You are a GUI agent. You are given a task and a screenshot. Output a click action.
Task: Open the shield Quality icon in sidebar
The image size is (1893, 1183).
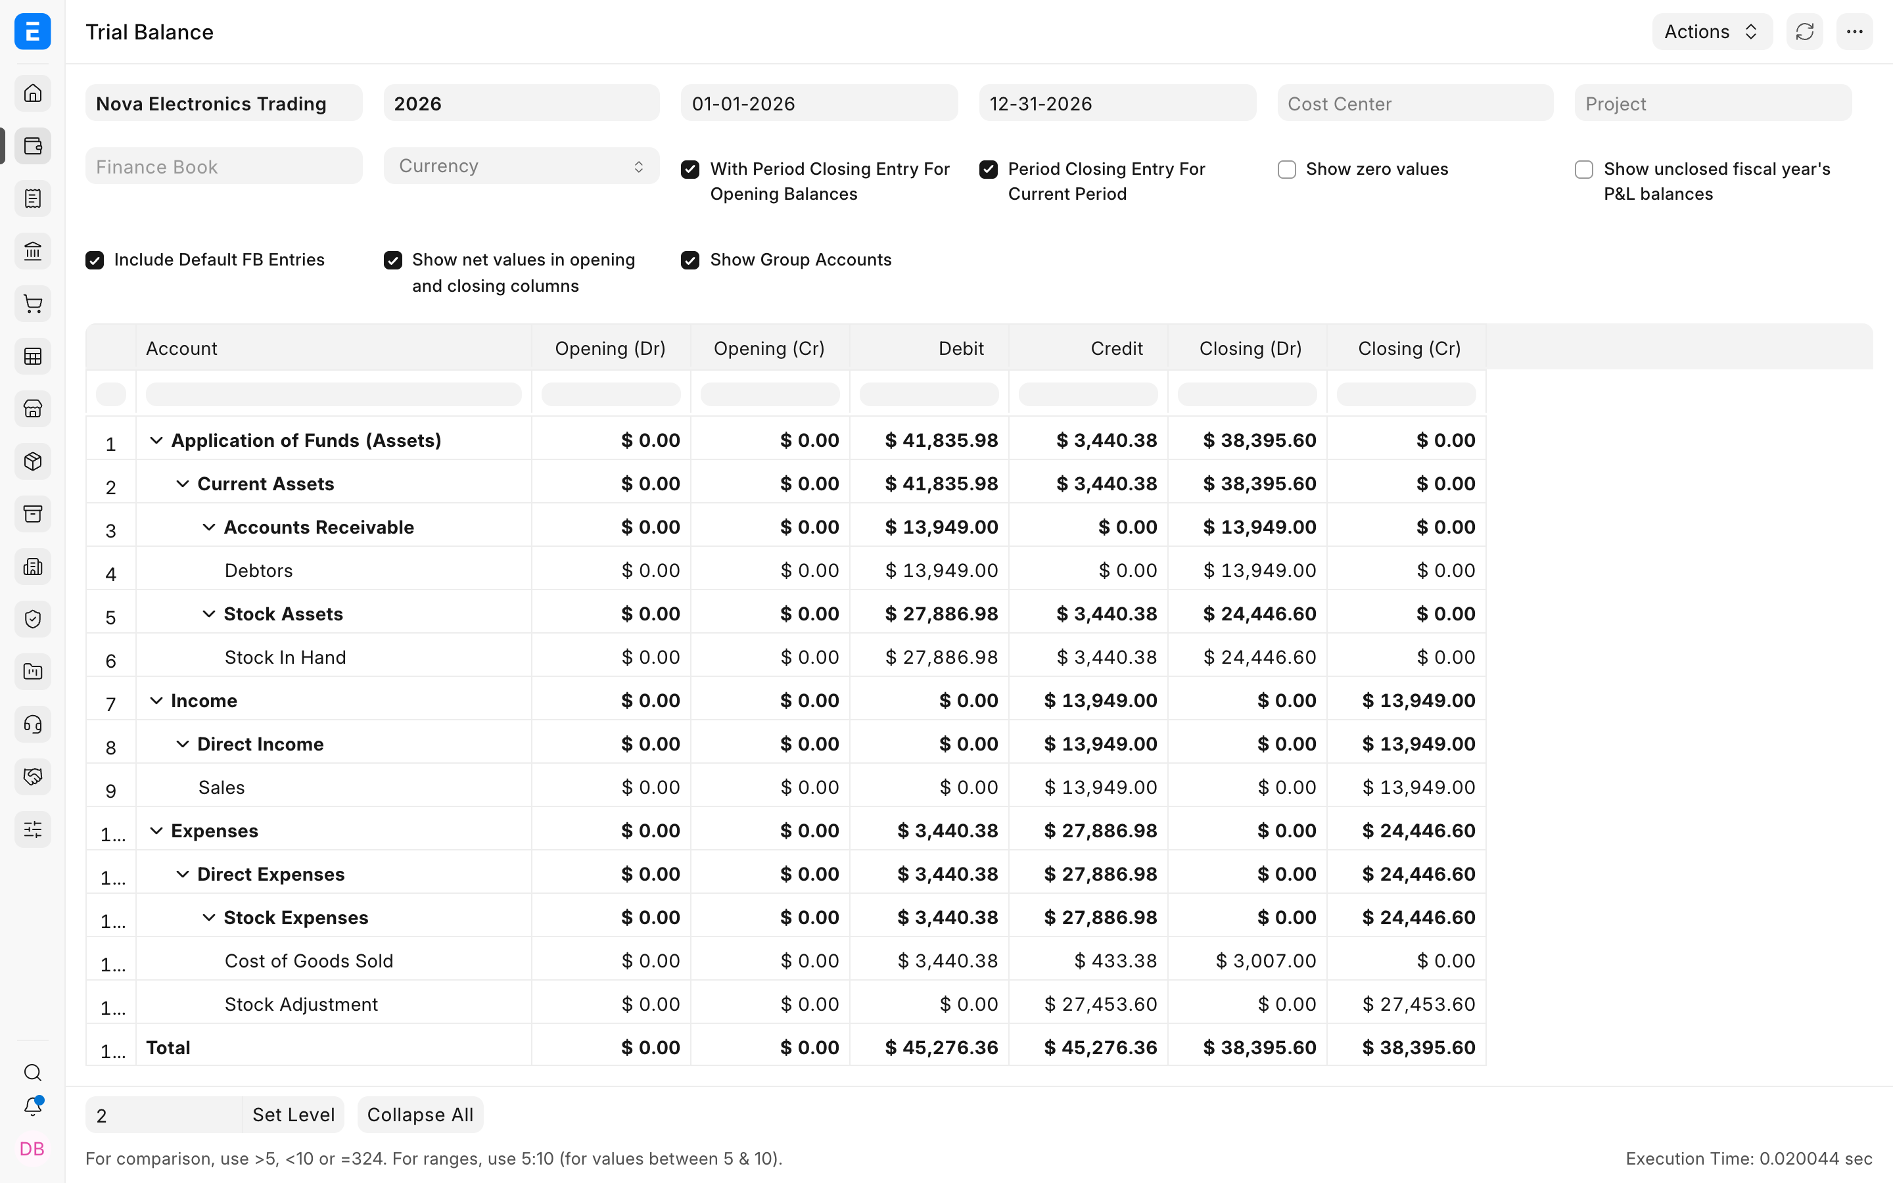(x=33, y=619)
